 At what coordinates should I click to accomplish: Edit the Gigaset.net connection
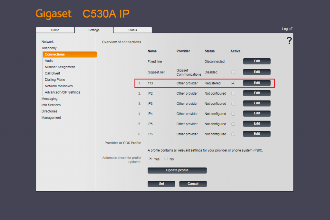pos(257,72)
